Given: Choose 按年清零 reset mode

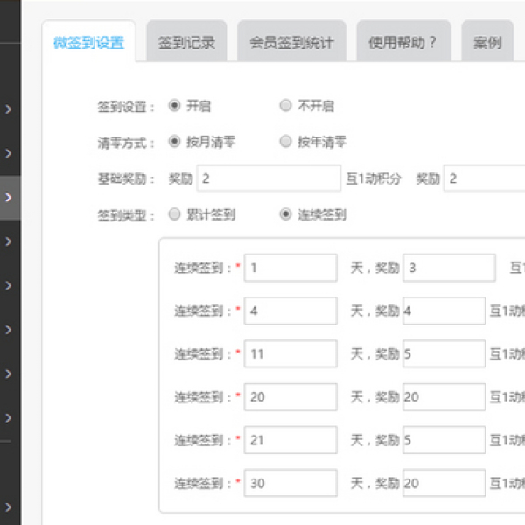Looking at the screenshot, I should click(x=285, y=141).
